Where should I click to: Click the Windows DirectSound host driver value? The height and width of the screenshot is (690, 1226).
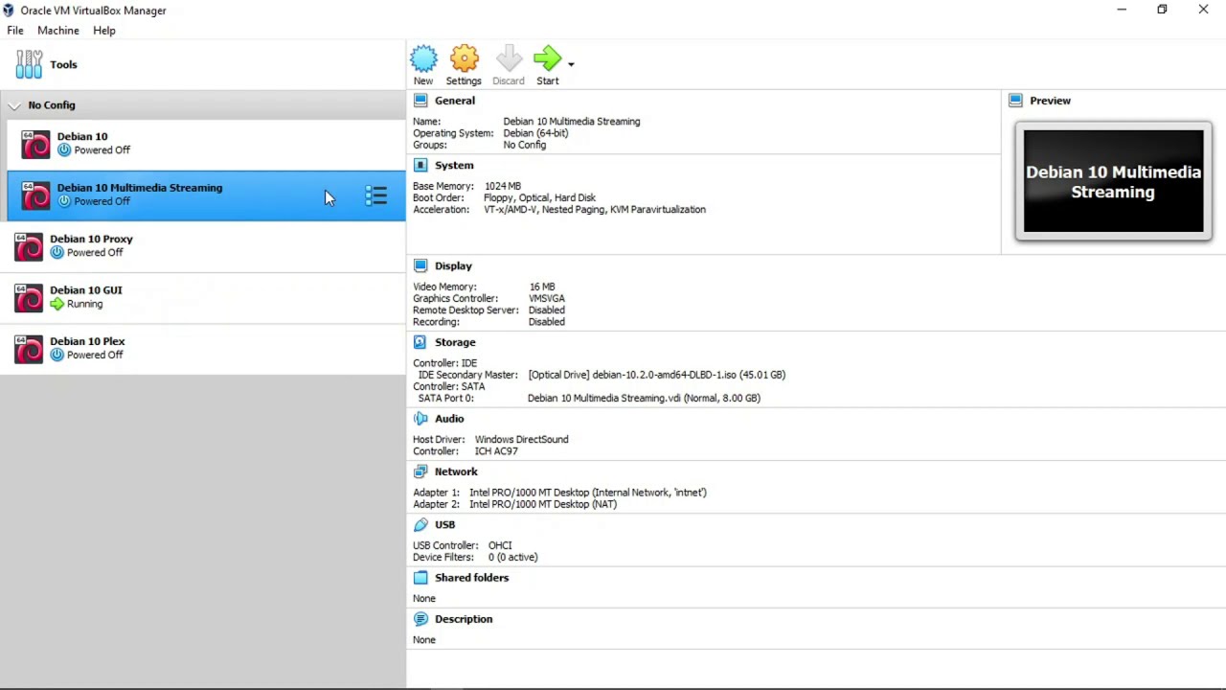[521, 440]
